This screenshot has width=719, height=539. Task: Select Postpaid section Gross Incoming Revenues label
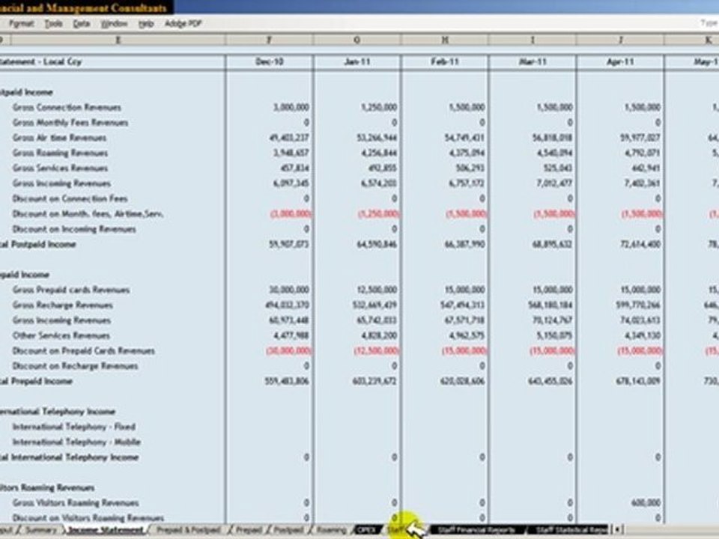point(61,183)
